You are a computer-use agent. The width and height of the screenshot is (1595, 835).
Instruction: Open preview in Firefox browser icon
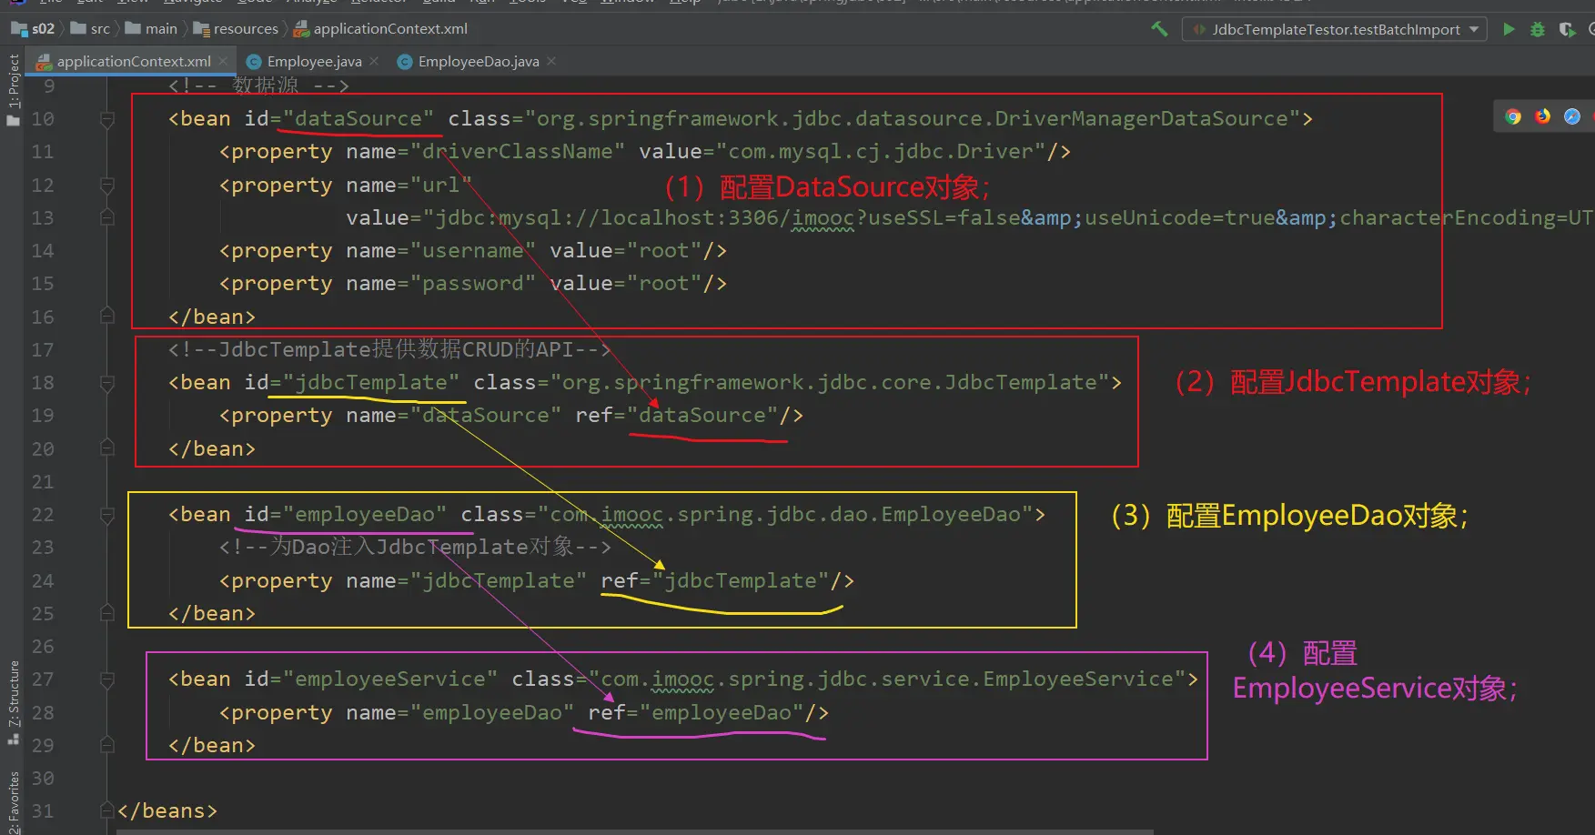coord(1542,116)
